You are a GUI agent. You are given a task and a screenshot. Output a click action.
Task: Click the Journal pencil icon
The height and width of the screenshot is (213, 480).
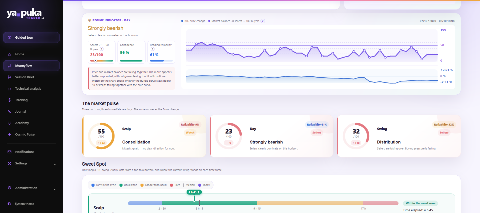coord(9,112)
